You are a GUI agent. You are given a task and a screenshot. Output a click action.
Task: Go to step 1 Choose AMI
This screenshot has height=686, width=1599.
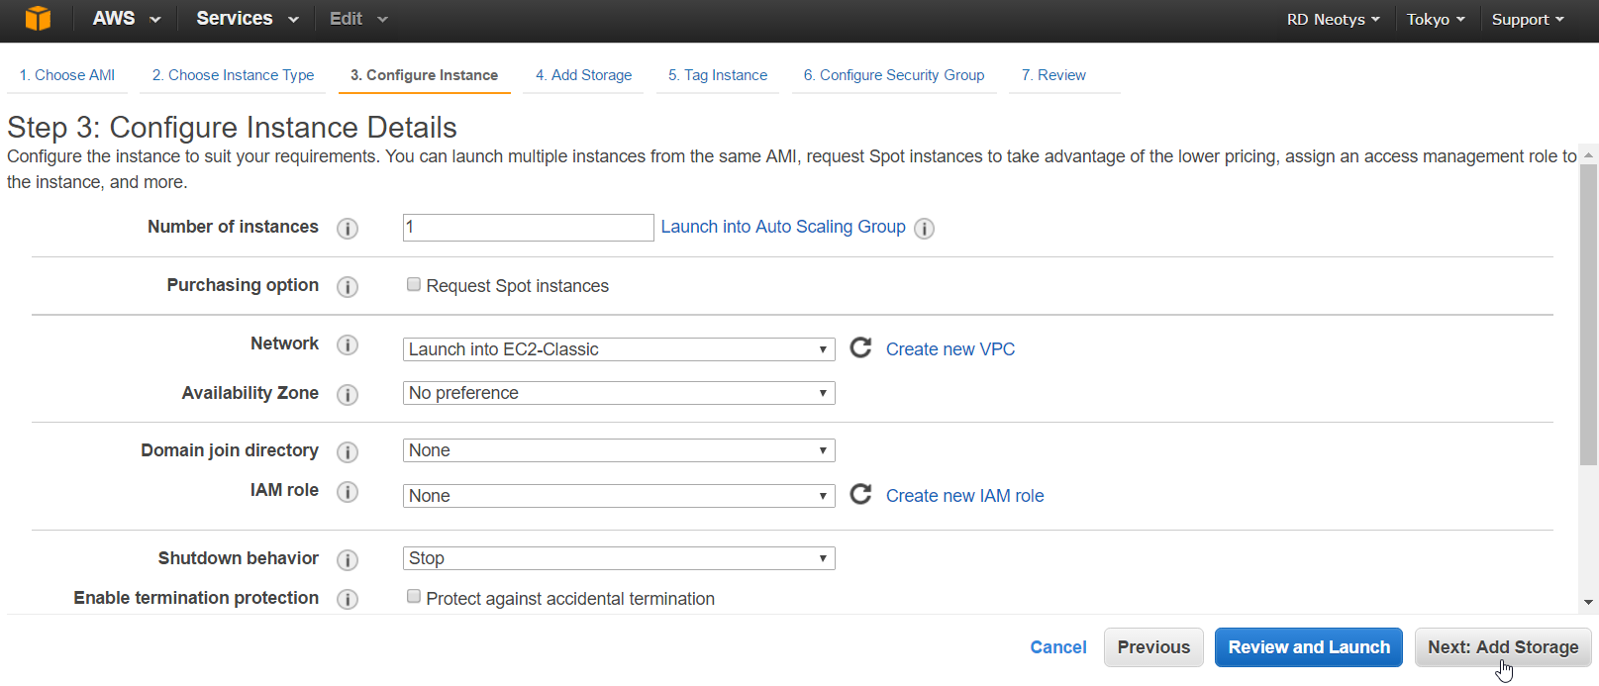(x=67, y=75)
